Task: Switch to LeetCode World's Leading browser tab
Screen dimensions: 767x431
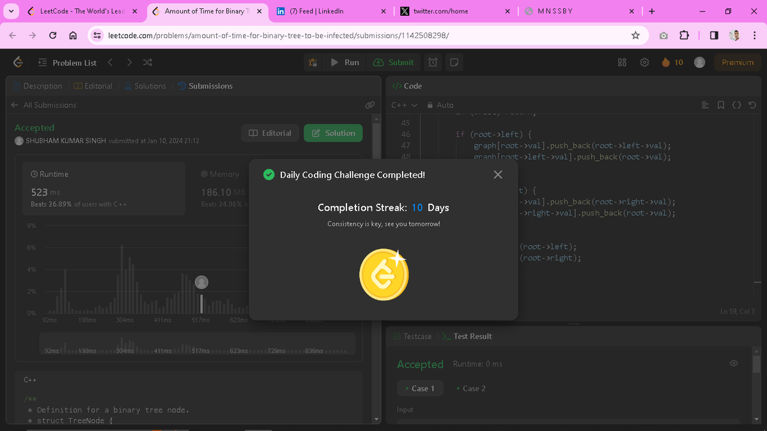Action: (82, 11)
